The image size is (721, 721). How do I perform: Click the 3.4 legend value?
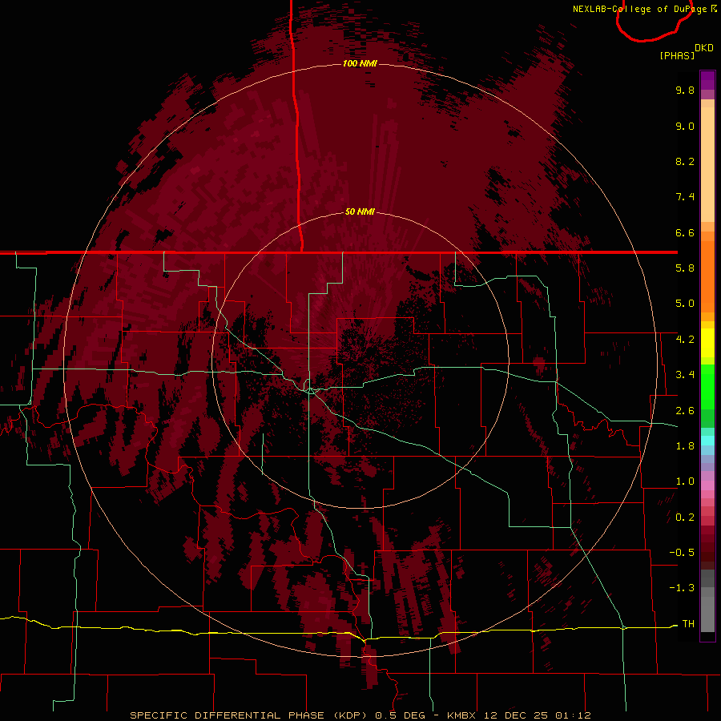coord(685,375)
